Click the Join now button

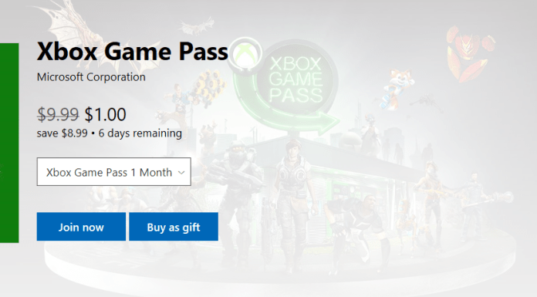click(x=81, y=227)
